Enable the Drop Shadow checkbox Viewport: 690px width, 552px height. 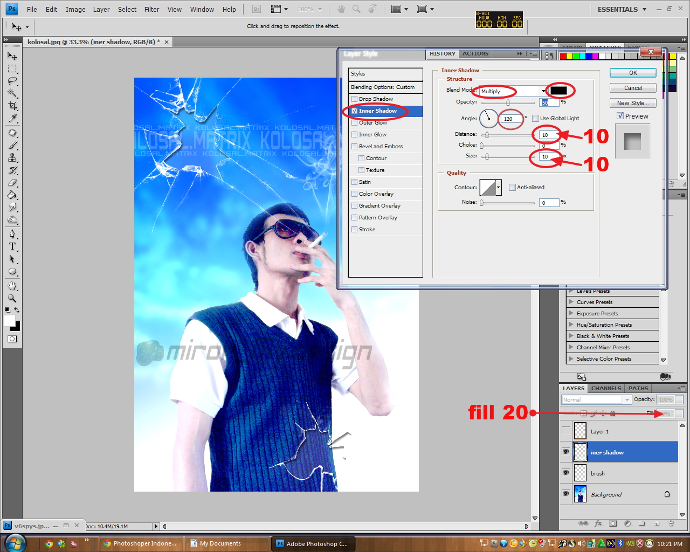pos(354,99)
